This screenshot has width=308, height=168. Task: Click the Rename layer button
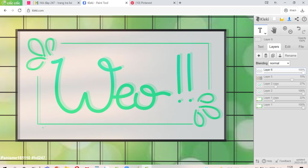point(291,55)
